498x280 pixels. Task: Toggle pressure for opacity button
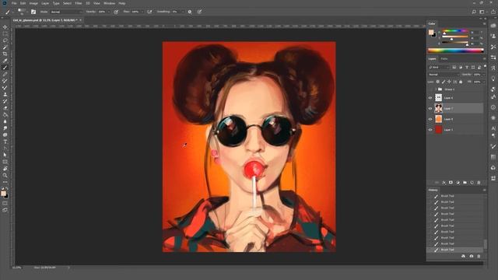point(116,12)
